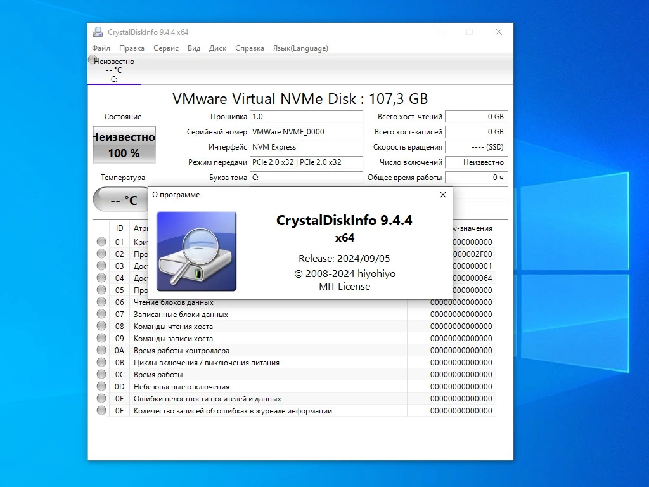The image size is (649, 487).
Task: Close the CrystalDiskInfo main window
Action: (499, 32)
